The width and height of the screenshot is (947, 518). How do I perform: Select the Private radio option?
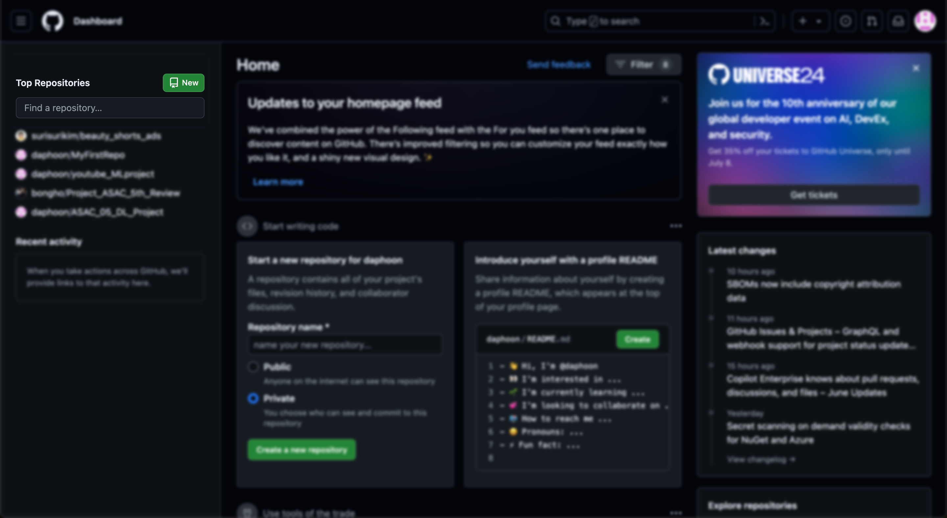[x=253, y=398]
